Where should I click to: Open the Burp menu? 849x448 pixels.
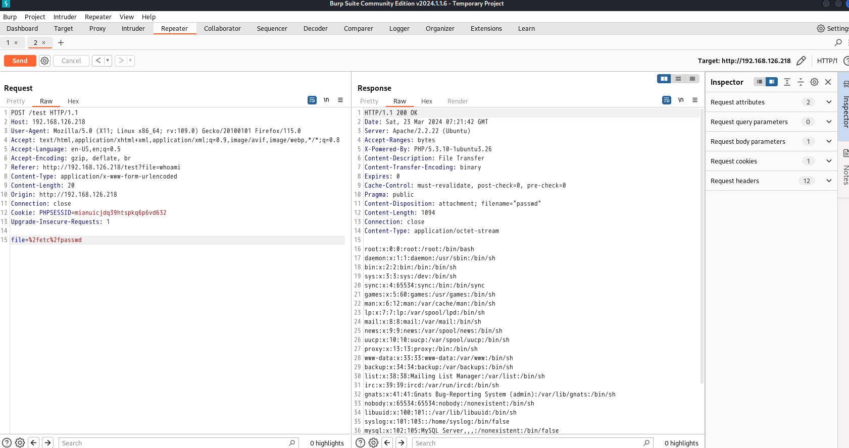point(10,17)
